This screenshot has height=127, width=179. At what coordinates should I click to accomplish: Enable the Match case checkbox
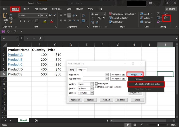(96, 83)
